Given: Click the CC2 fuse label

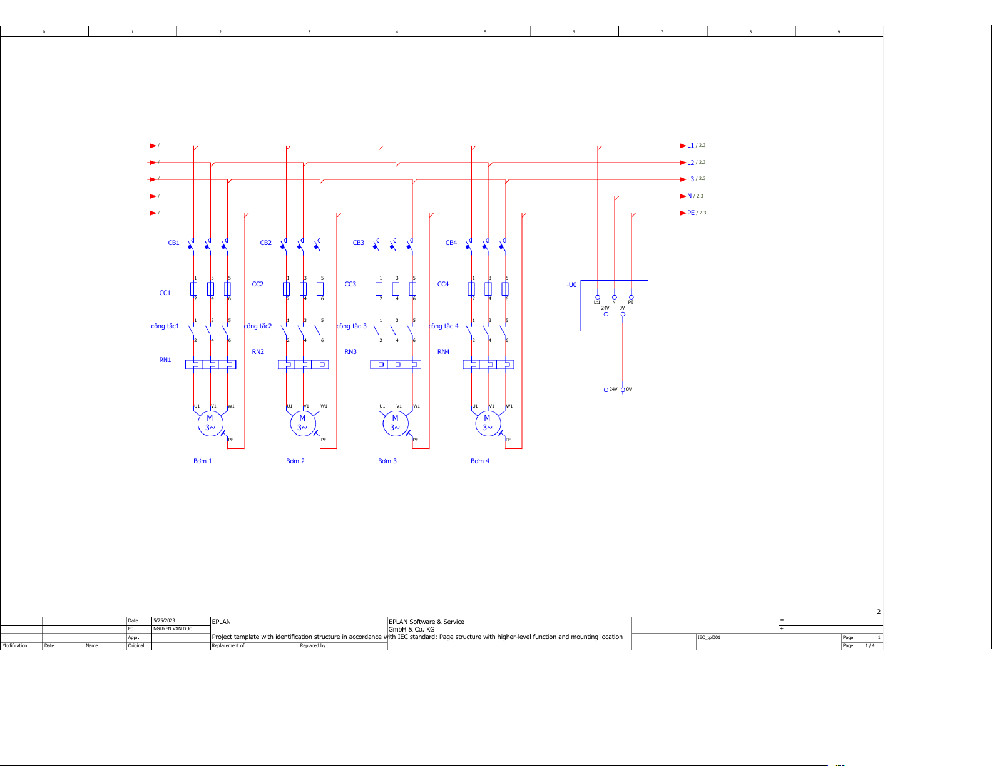Looking at the screenshot, I should [x=257, y=284].
